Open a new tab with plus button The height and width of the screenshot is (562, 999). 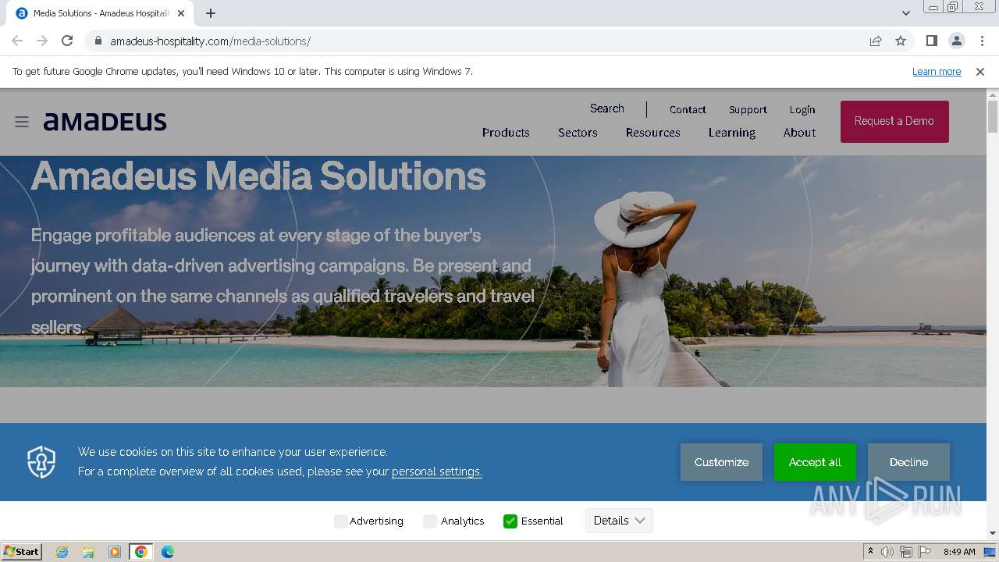click(211, 13)
